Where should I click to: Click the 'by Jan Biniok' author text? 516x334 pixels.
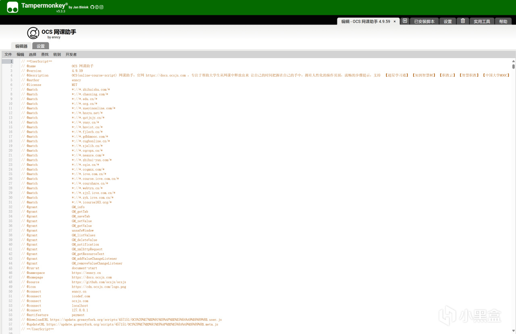[x=79, y=7]
